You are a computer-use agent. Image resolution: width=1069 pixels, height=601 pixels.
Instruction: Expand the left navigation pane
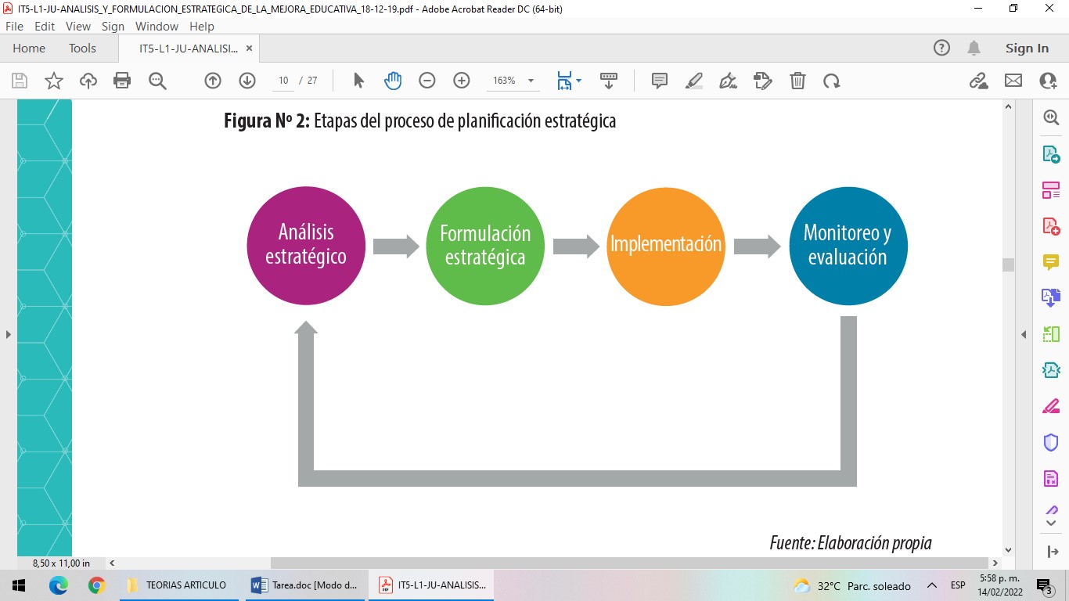8,334
